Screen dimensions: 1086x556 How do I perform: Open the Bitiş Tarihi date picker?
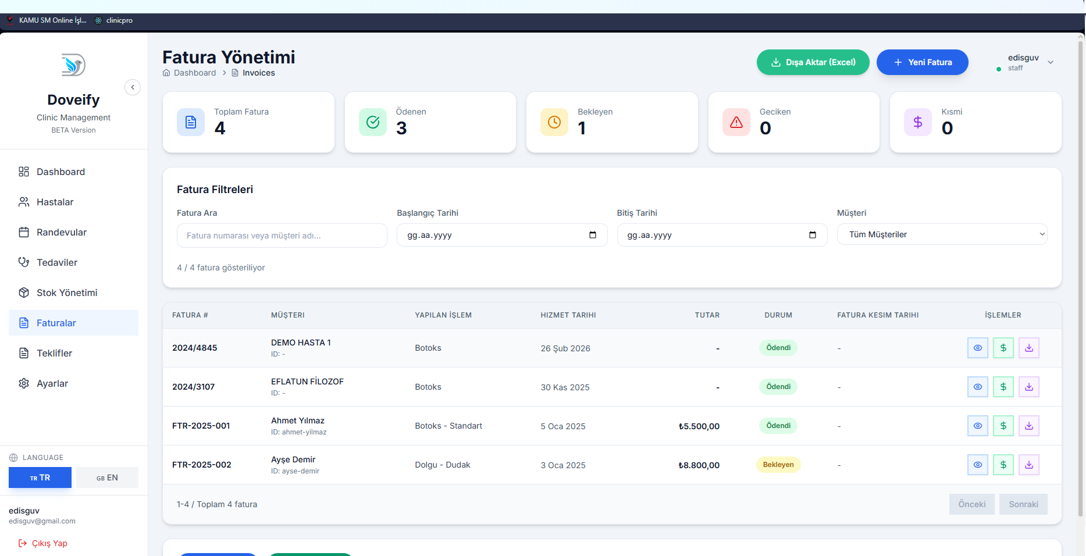(x=813, y=234)
